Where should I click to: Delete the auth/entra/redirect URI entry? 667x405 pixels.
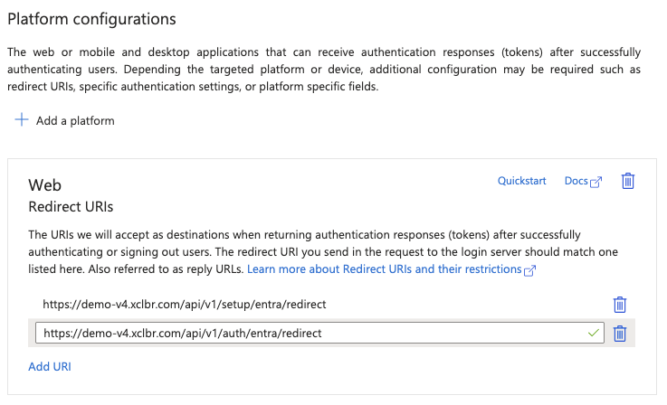620,334
